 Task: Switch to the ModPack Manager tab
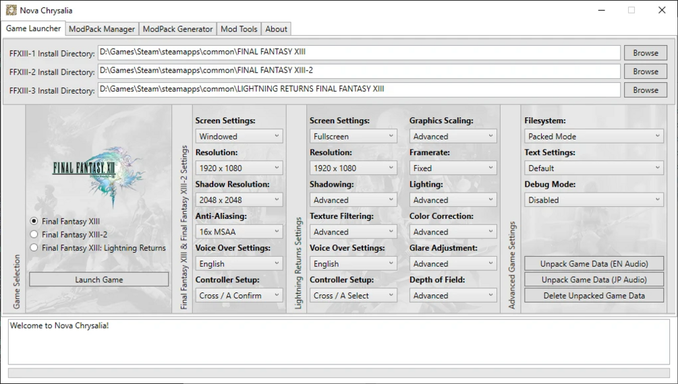coord(102,29)
